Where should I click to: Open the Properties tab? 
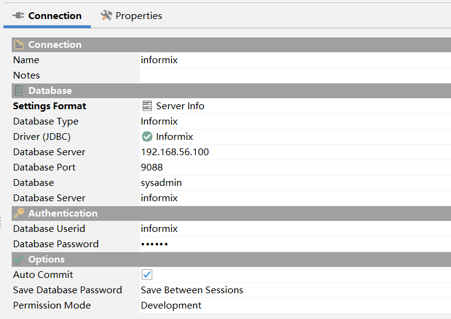click(131, 16)
